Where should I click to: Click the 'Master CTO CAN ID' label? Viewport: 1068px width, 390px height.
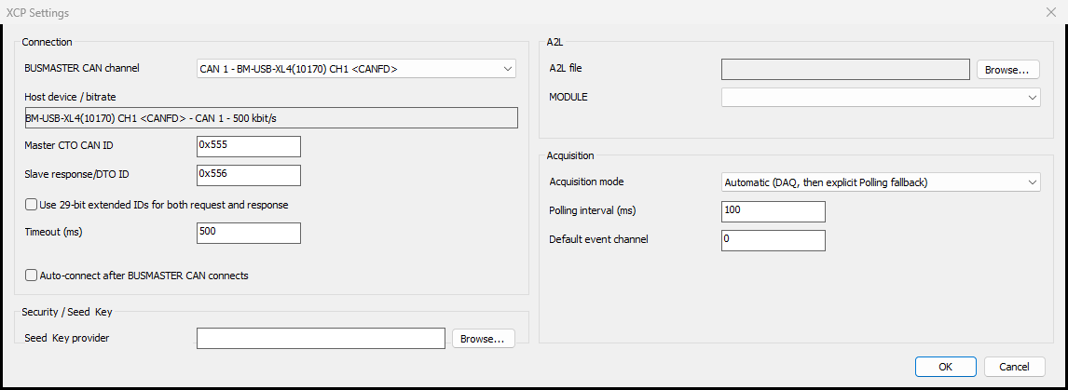click(68, 145)
